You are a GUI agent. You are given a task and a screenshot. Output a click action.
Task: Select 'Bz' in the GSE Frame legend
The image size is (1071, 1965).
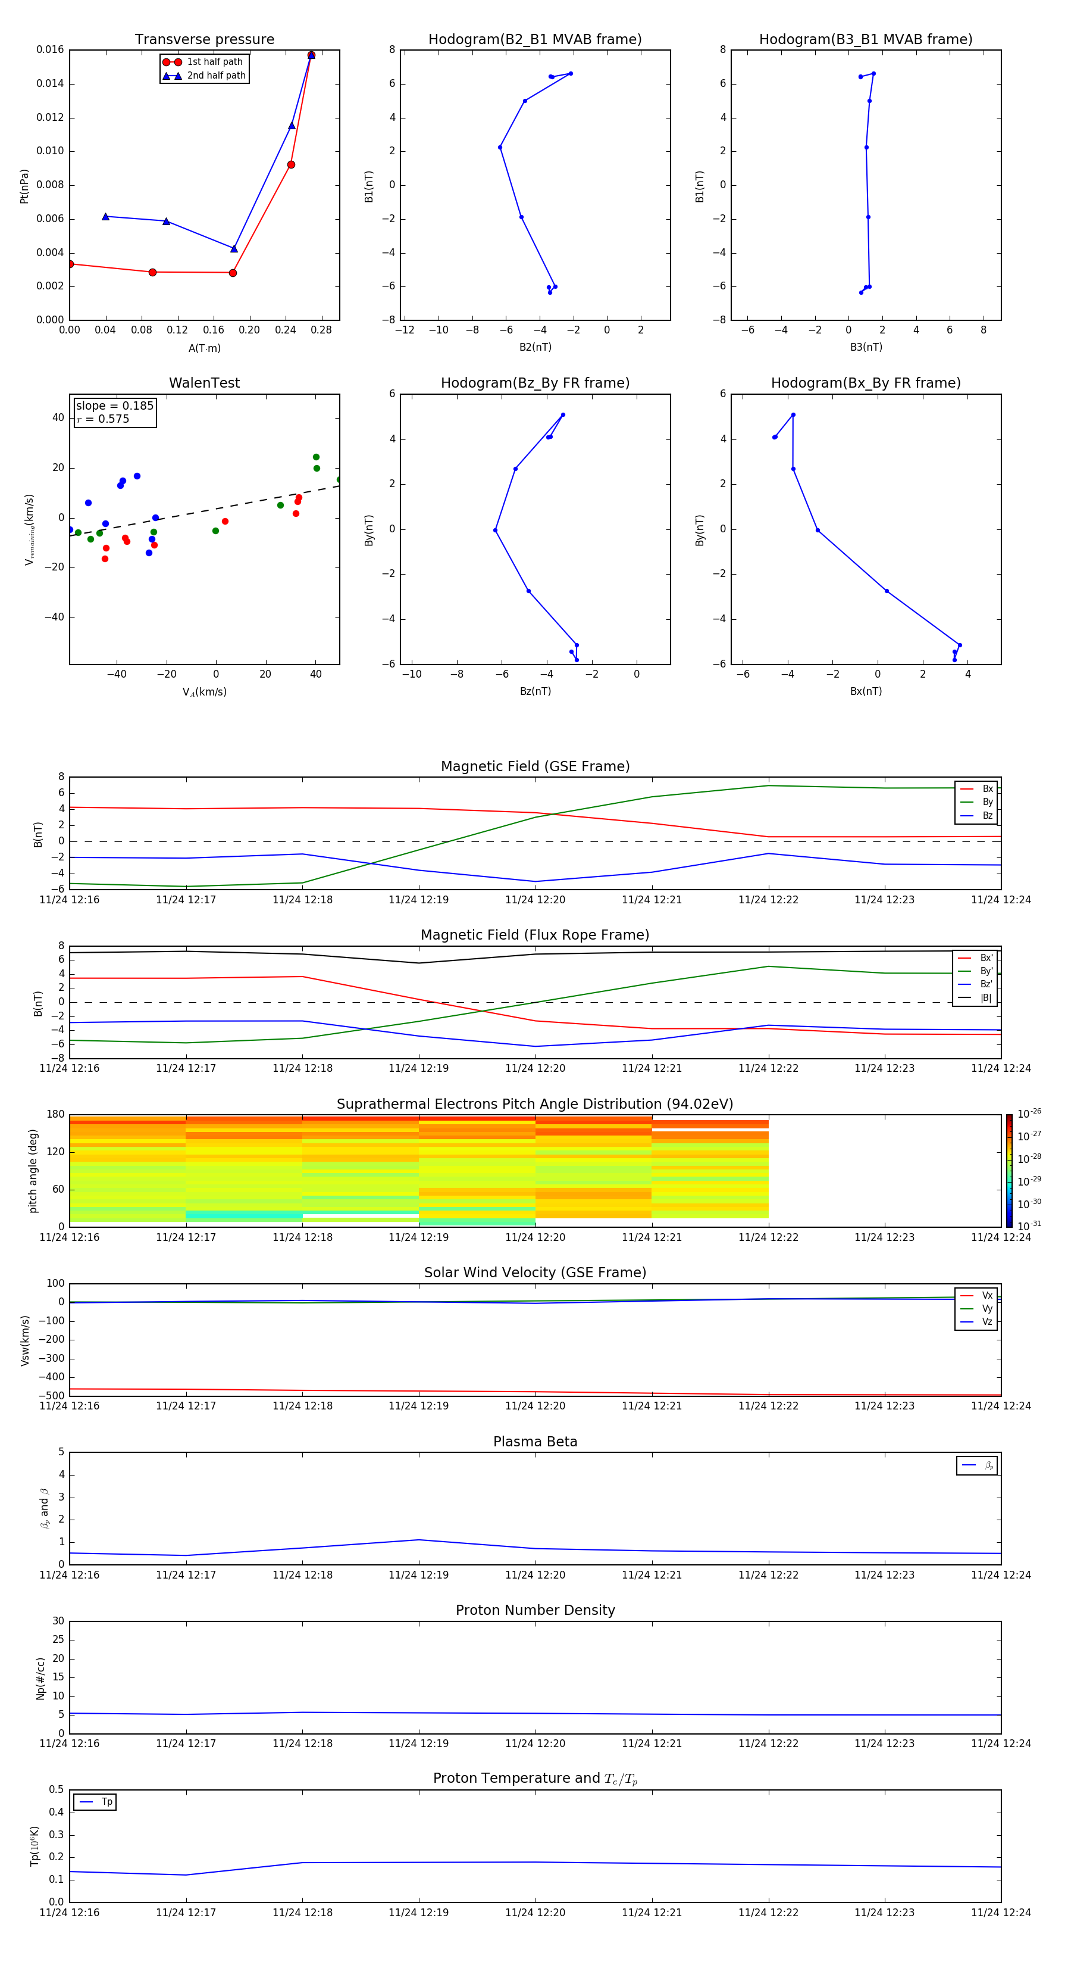(x=976, y=815)
